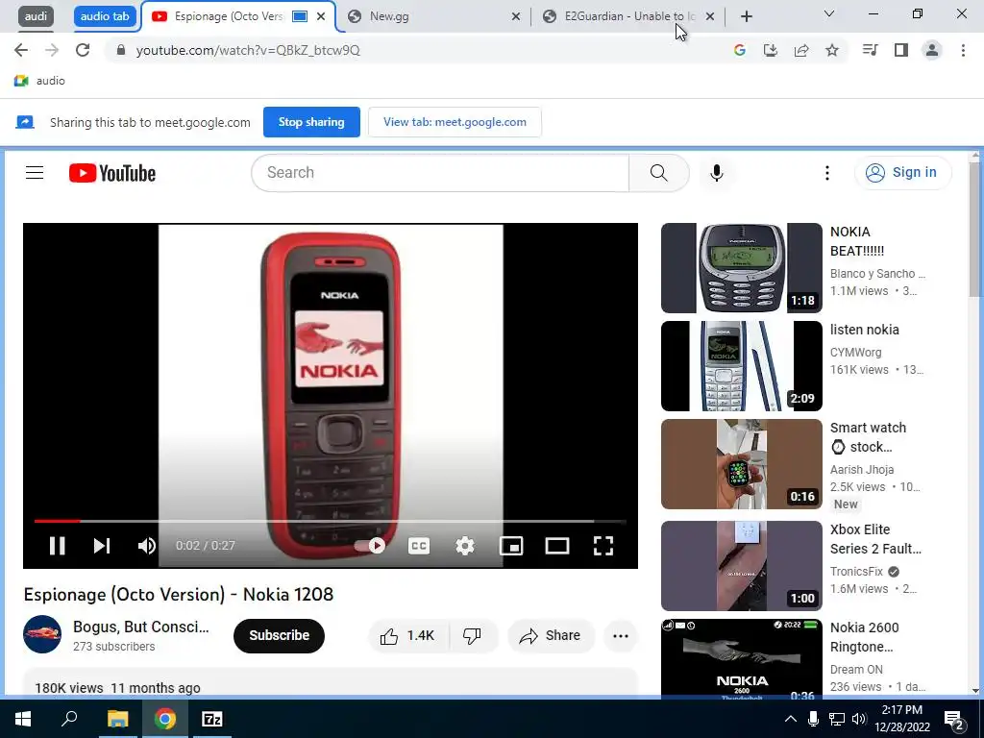The width and height of the screenshot is (984, 738).
Task: Open NOKIA BEAT!!!!!! video thumbnail
Action: pos(741,268)
